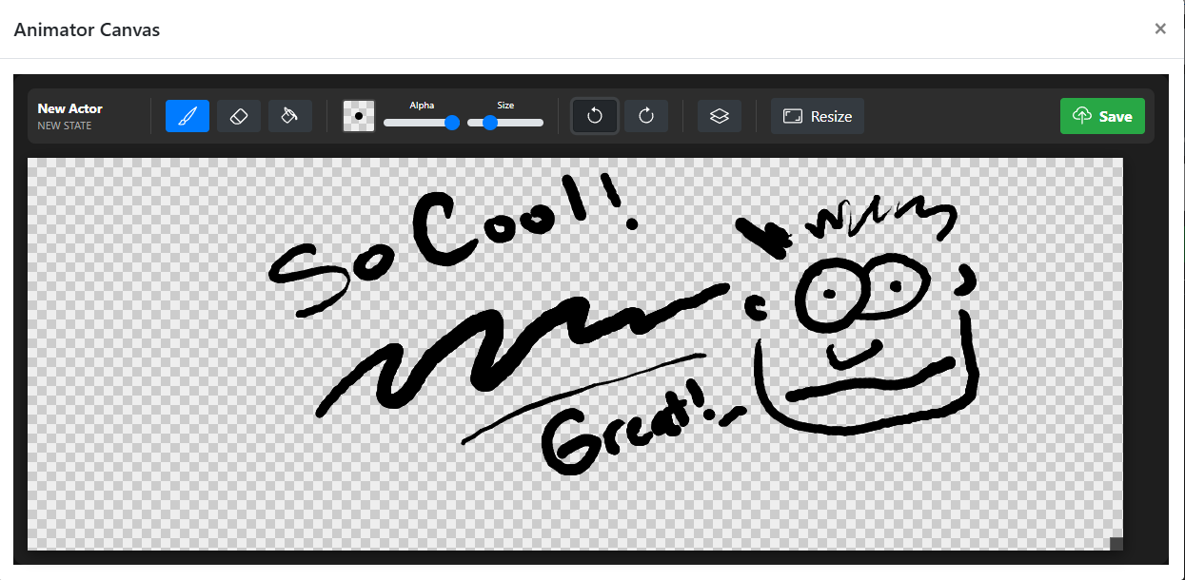
Task: Click the Resize canvas button
Action: (818, 116)
